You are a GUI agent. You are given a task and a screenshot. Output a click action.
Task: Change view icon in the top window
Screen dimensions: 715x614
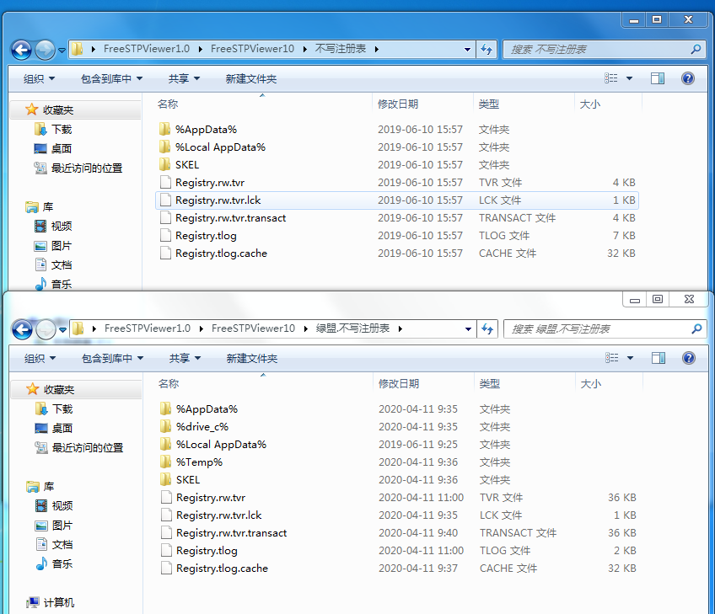[611, 78]
